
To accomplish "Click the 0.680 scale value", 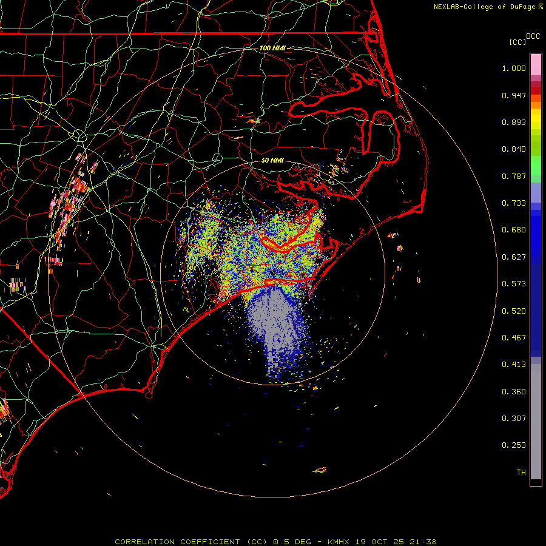I will pos(514,230).
